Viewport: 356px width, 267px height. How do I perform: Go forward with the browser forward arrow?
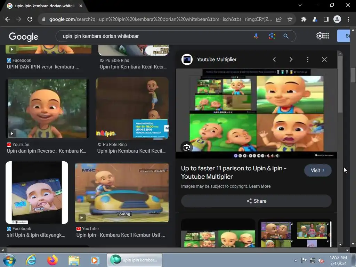19,19
